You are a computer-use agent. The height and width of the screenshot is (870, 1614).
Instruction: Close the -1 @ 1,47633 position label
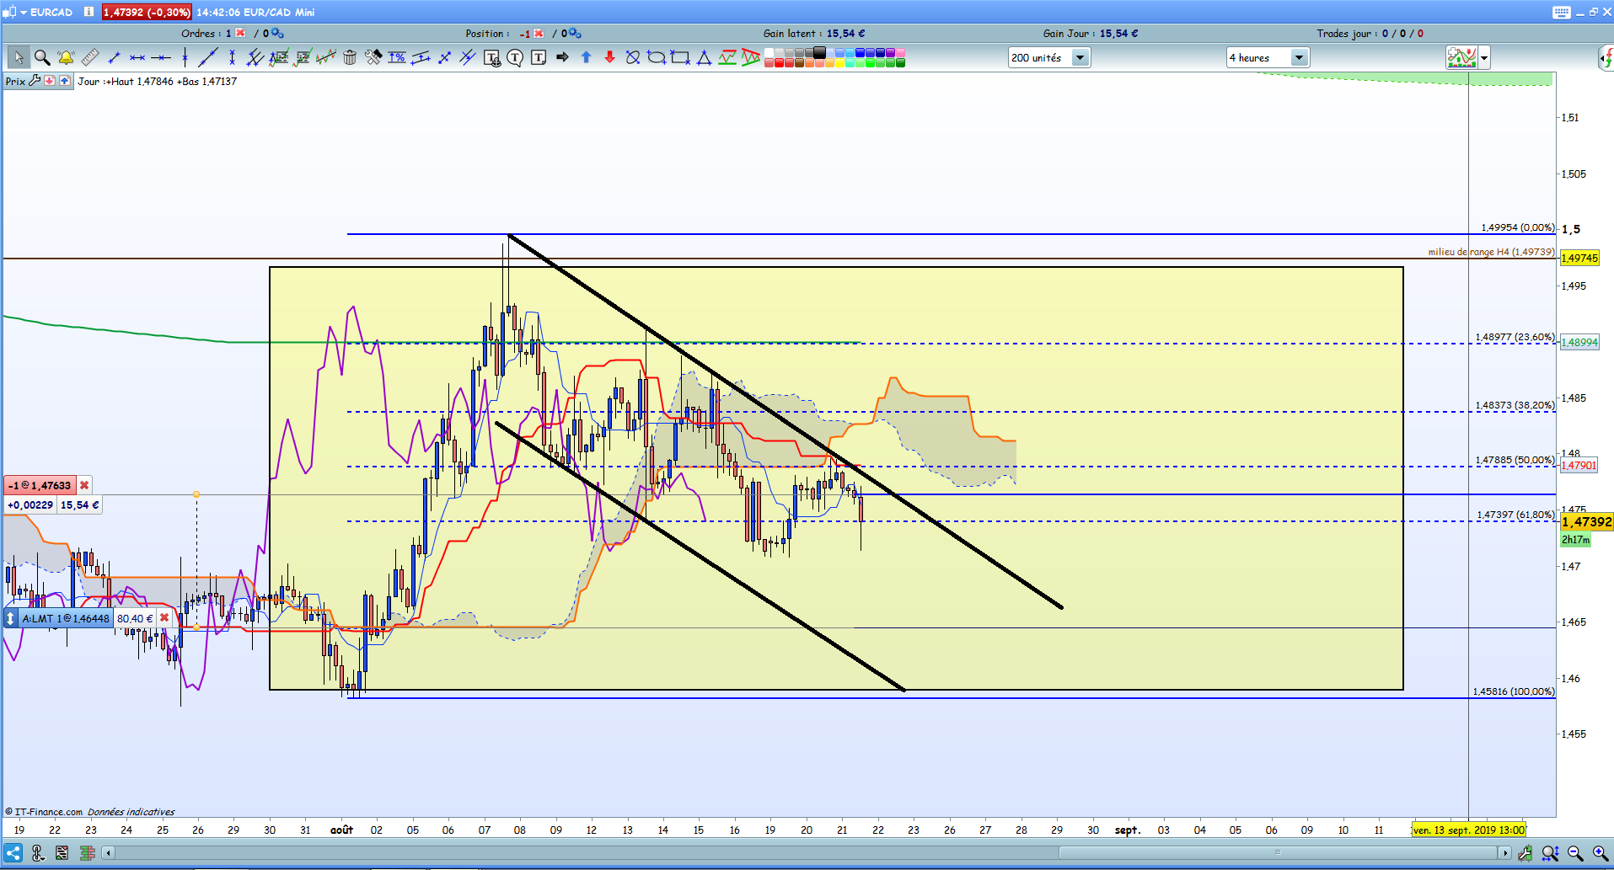84,485
